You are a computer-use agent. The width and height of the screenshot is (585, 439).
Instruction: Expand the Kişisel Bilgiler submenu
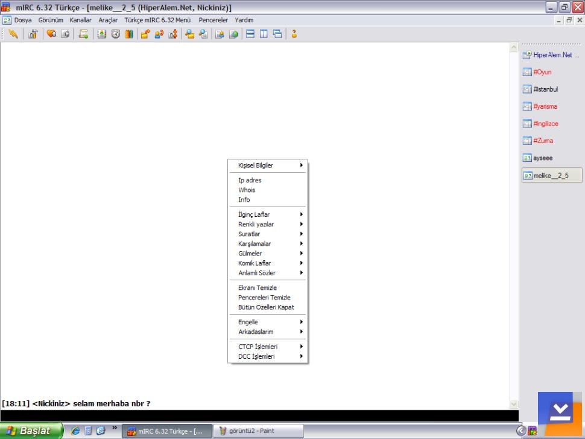click(268, 165)
